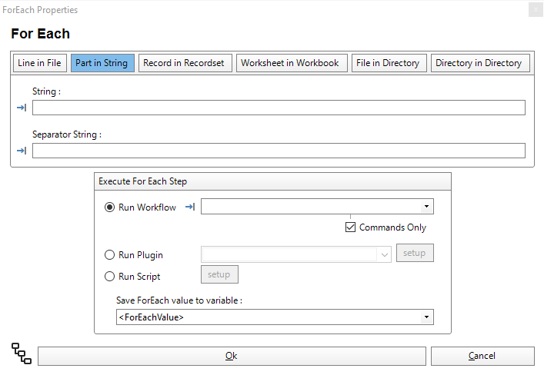Click the setup button beside Run Script

(219, 274)
